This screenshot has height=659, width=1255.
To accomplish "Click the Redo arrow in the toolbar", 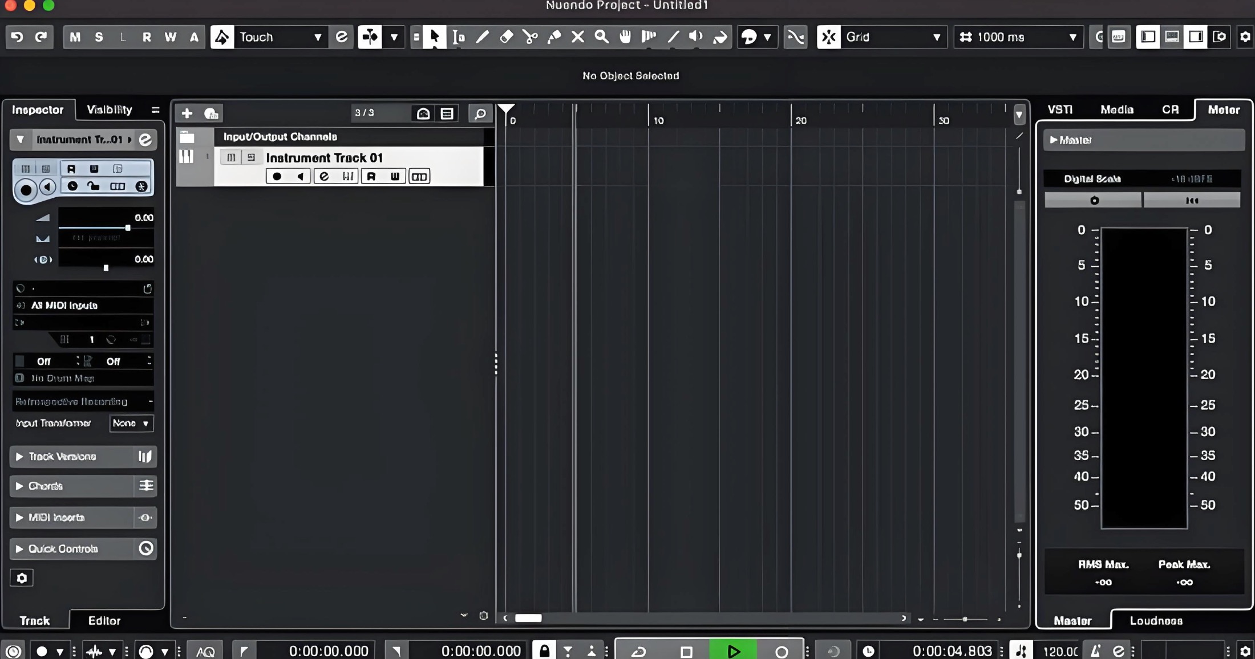I will [x=41, y=37].
